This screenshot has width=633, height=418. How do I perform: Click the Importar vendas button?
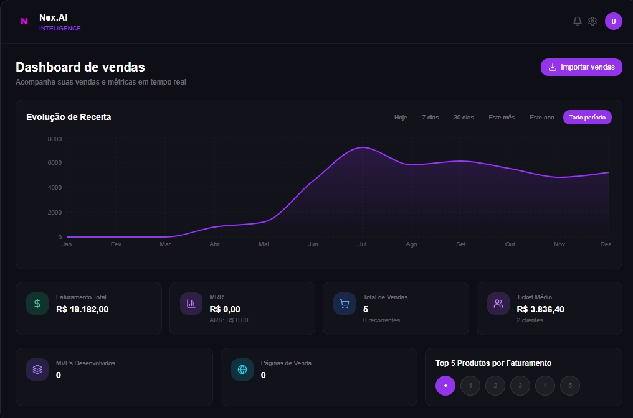coord(581,67)
